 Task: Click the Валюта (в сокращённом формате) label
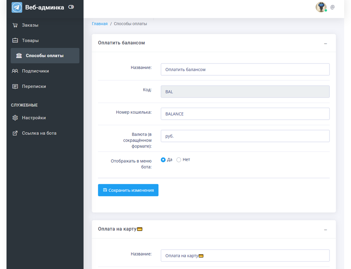137,140
